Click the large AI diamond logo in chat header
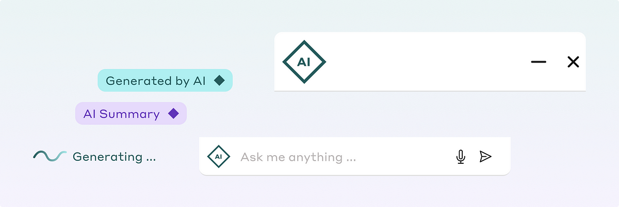Viewport: 619px width, 207px height. (x=304, y=62)
